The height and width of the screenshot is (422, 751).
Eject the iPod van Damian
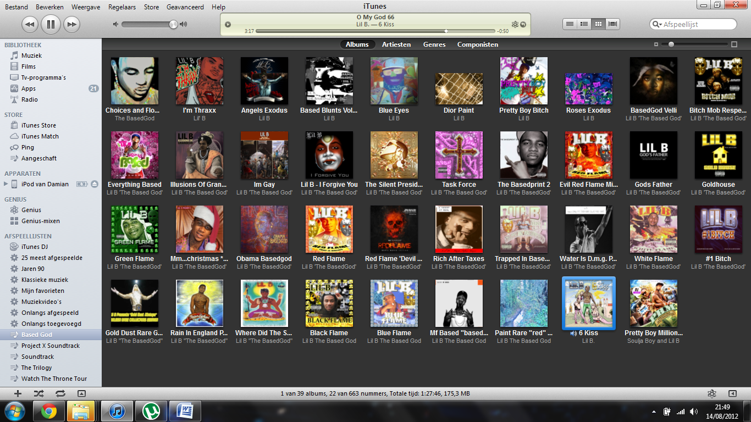[x=95, y=184]
